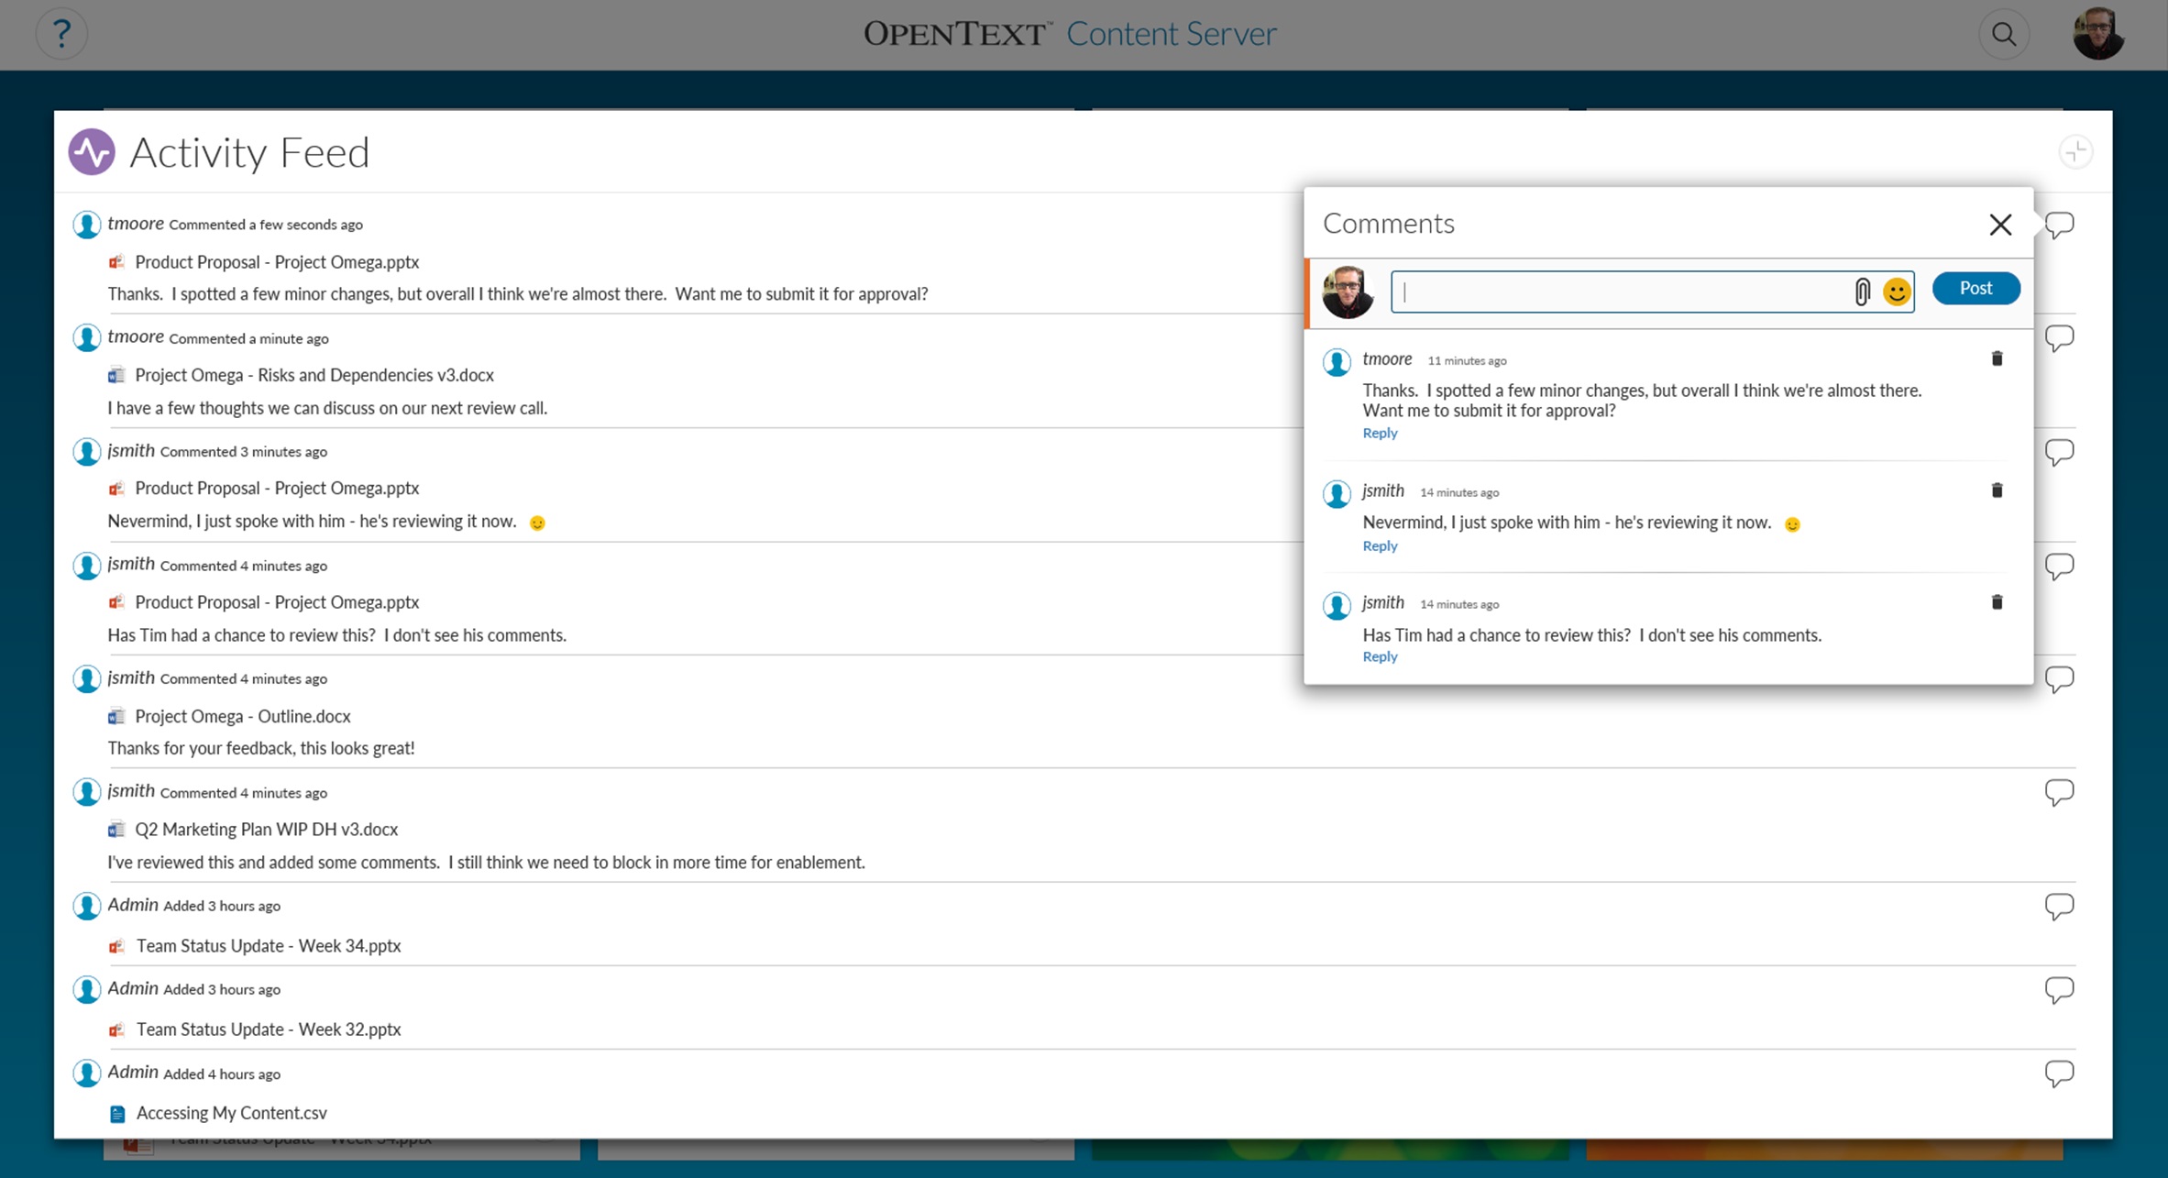
Task: Reply to tmoore's comment
Action: (1380, 433)
